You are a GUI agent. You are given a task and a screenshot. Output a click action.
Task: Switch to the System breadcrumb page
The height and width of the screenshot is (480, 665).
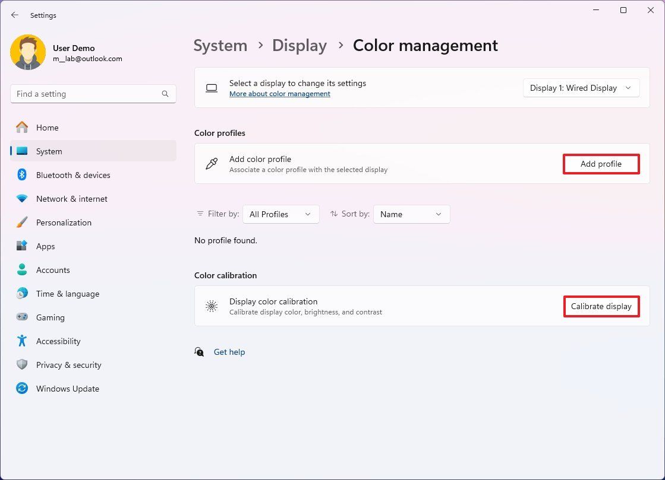point(220,45)
